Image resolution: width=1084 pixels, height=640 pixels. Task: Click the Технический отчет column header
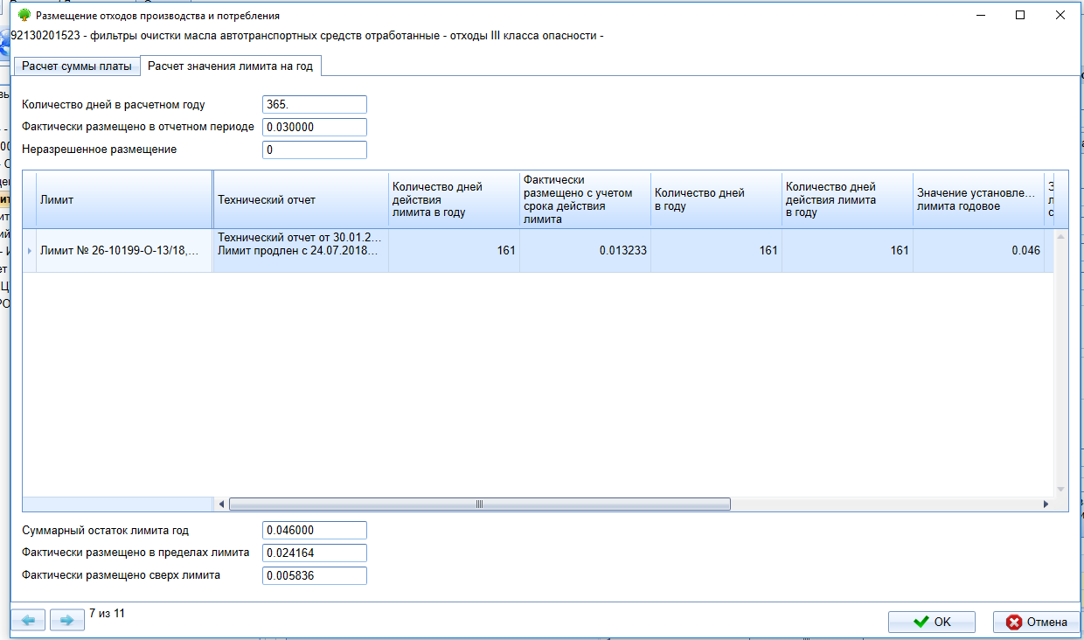click(301, 200)
